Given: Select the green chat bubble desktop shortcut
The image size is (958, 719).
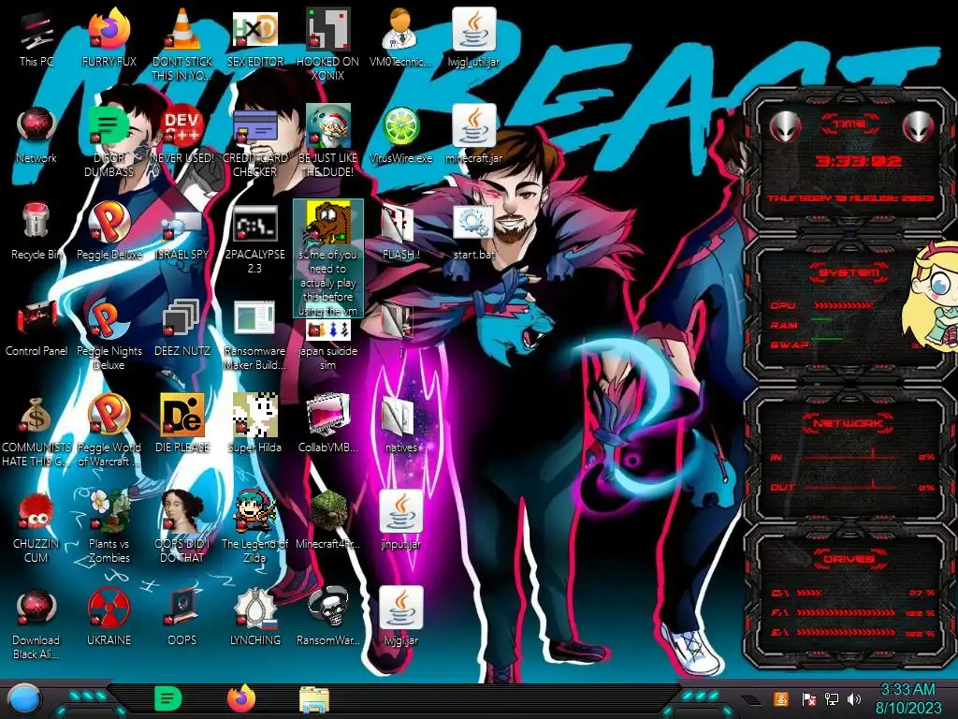Looking at the screenshot, I should pyautogui.click(x=109, y=126).
